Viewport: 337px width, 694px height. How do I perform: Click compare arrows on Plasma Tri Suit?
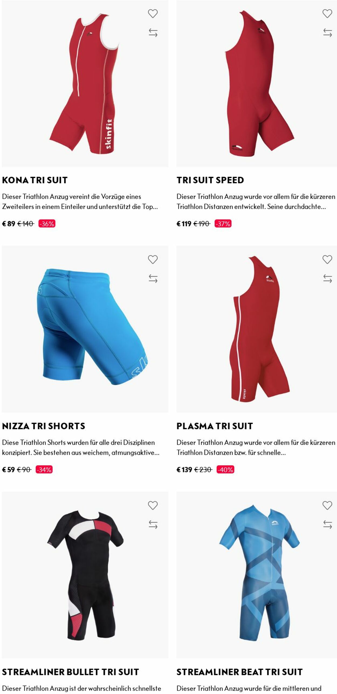[x=328, y=279]
